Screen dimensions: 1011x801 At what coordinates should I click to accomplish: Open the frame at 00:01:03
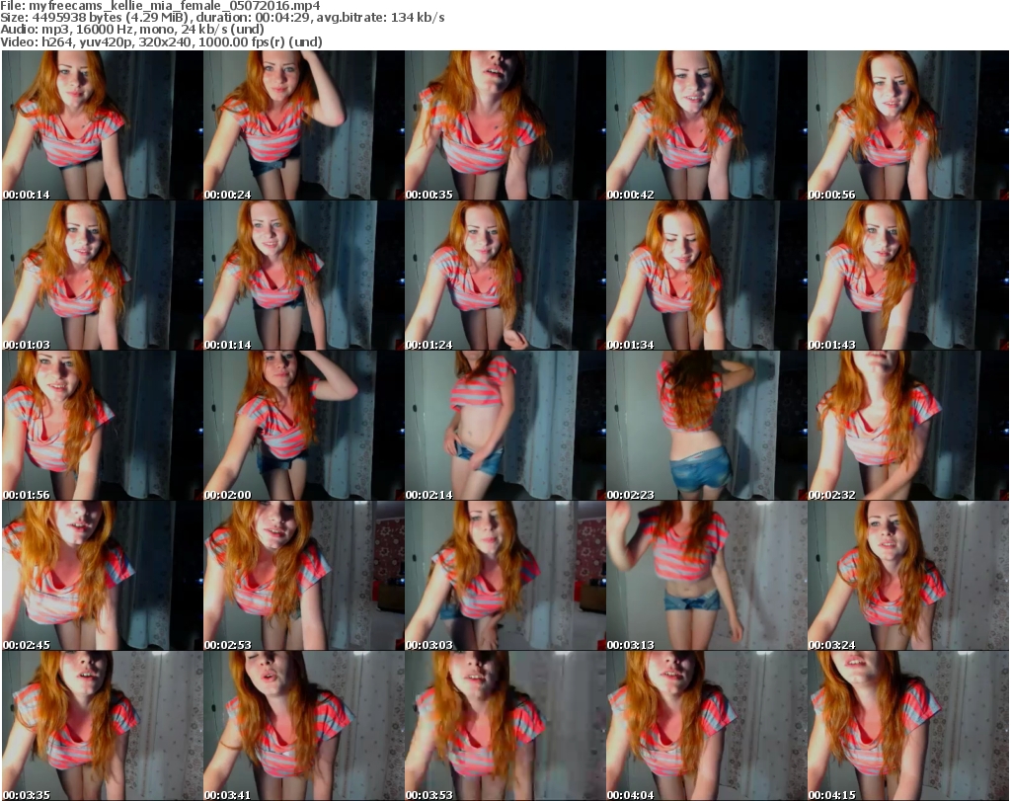(103, 276)
